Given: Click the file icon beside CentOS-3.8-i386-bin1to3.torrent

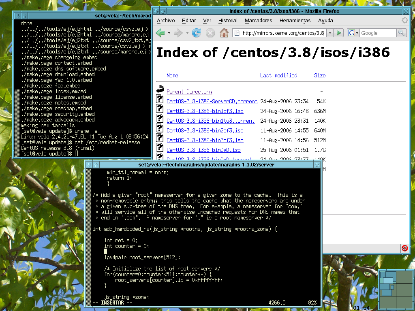Looking at the screenshot, I should [160, 118].
